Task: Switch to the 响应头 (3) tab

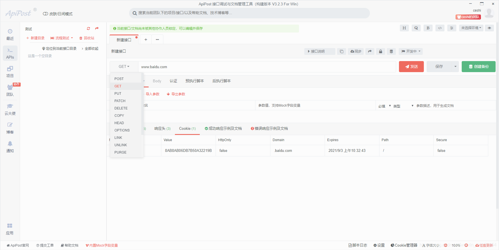Action: [162, 129]
